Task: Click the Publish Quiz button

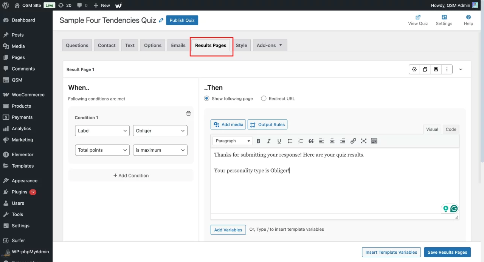Action: coord(182,20)
